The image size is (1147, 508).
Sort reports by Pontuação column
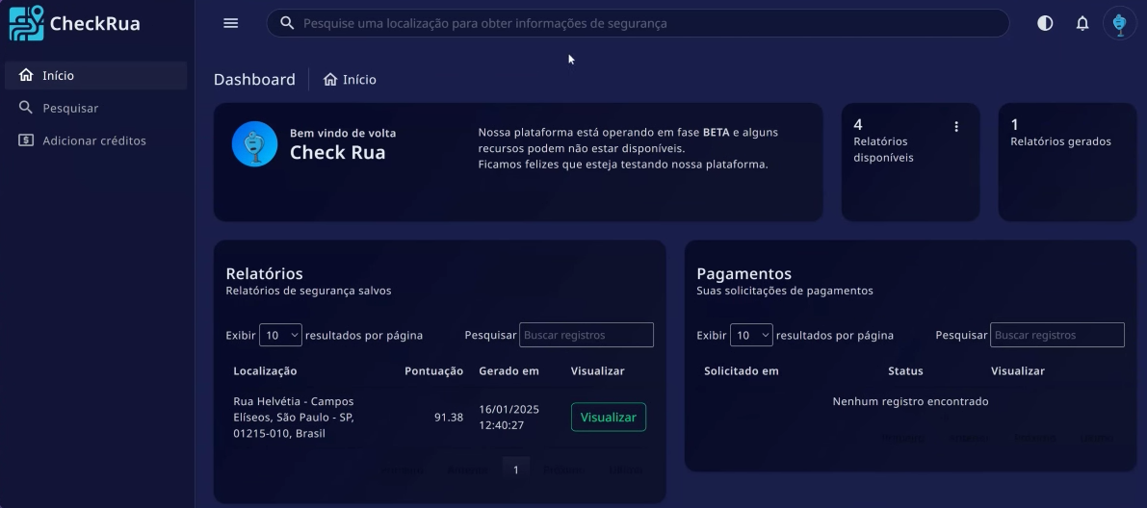pos(433,370)
